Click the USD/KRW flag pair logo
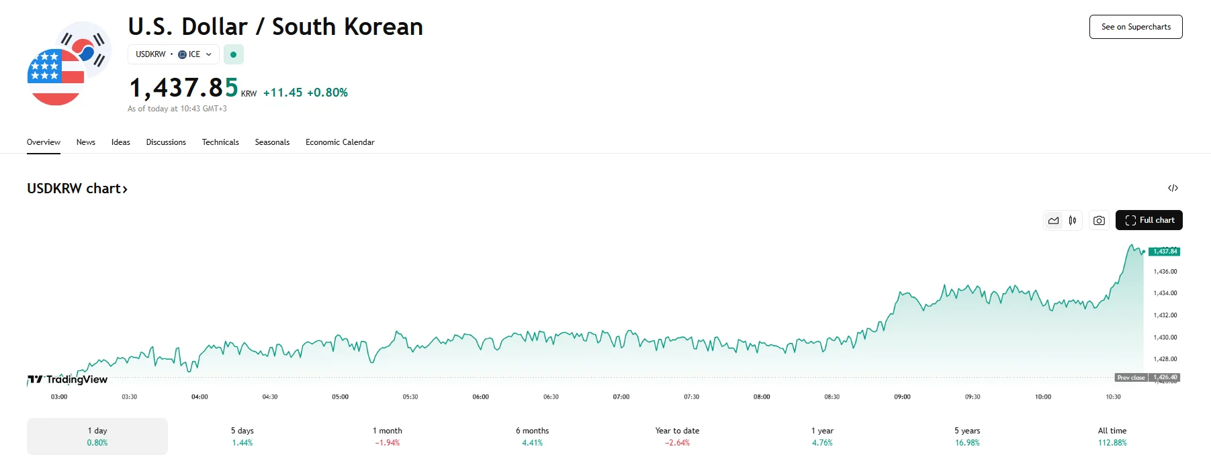 [69, 64]
